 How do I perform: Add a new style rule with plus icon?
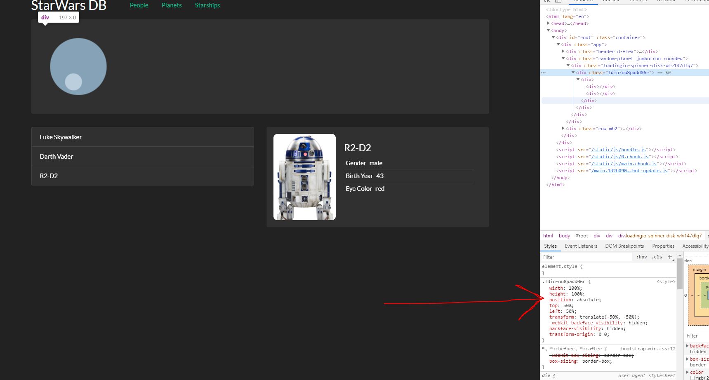pos(670,257)
